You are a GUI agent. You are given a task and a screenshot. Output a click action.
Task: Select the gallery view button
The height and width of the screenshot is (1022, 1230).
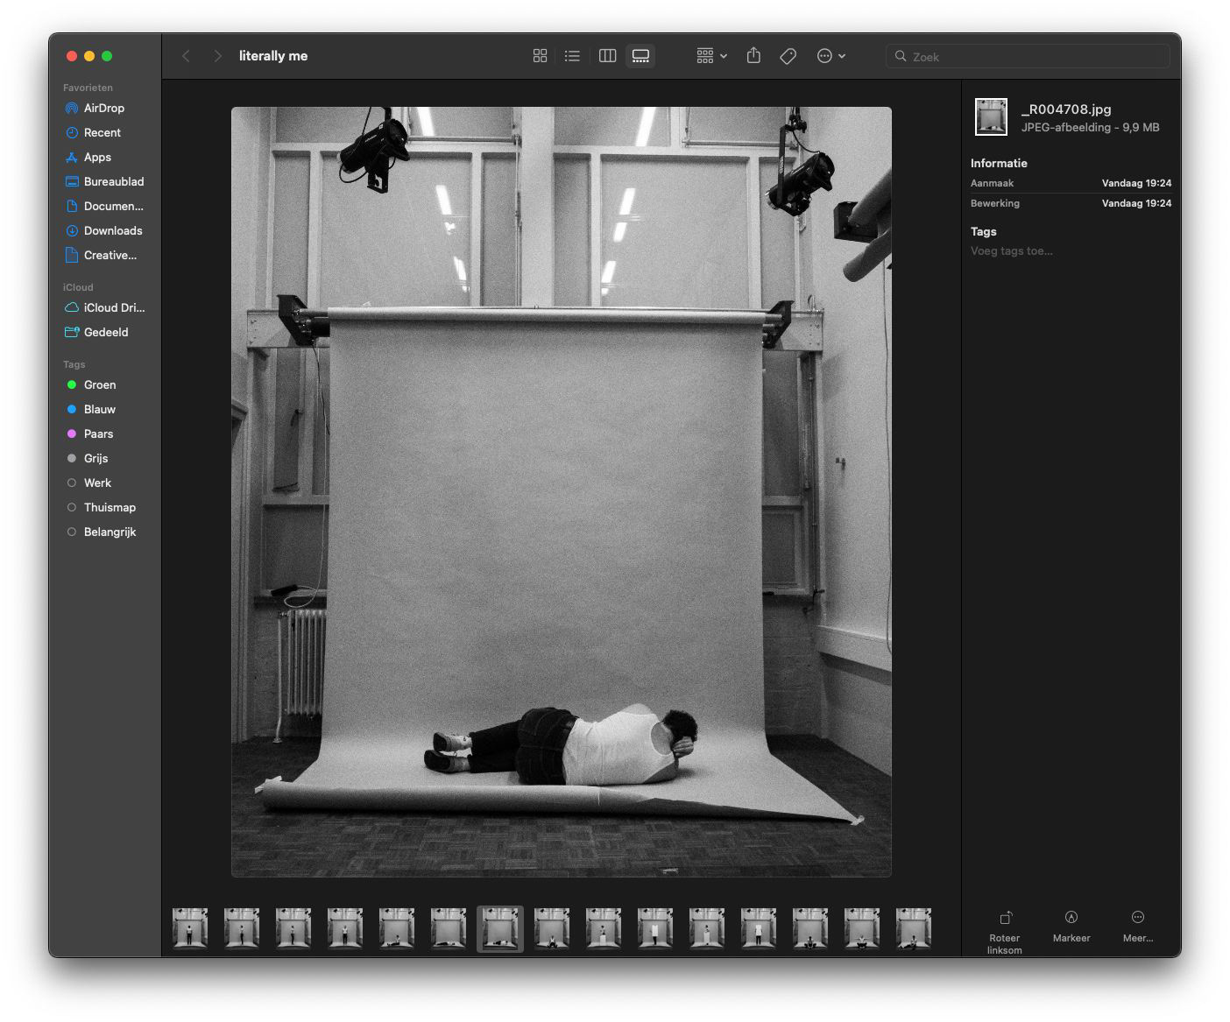pos(640,56)
